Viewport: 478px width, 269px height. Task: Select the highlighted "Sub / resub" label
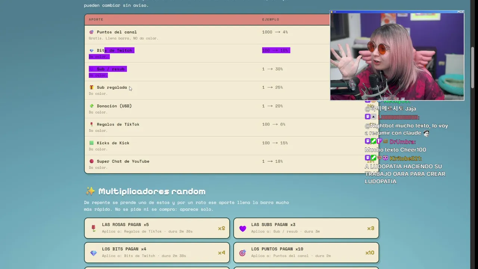111,69
